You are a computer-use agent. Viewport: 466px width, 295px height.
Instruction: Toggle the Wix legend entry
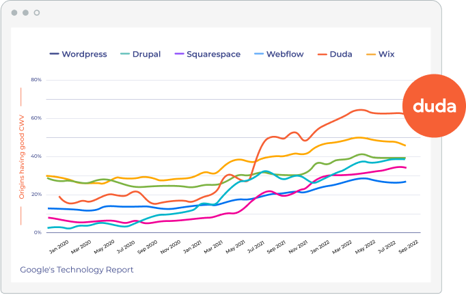tap(381, 54)
